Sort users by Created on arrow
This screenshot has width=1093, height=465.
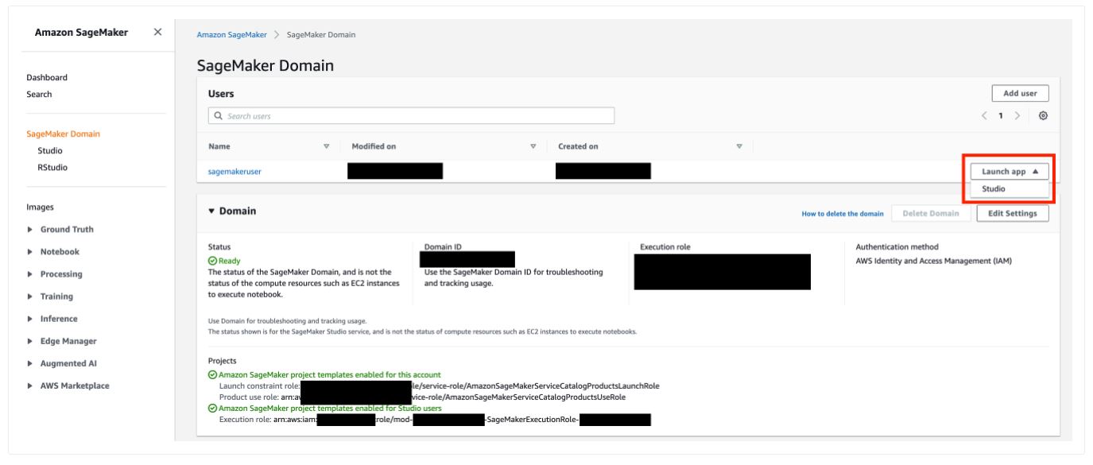pos(739,146)
